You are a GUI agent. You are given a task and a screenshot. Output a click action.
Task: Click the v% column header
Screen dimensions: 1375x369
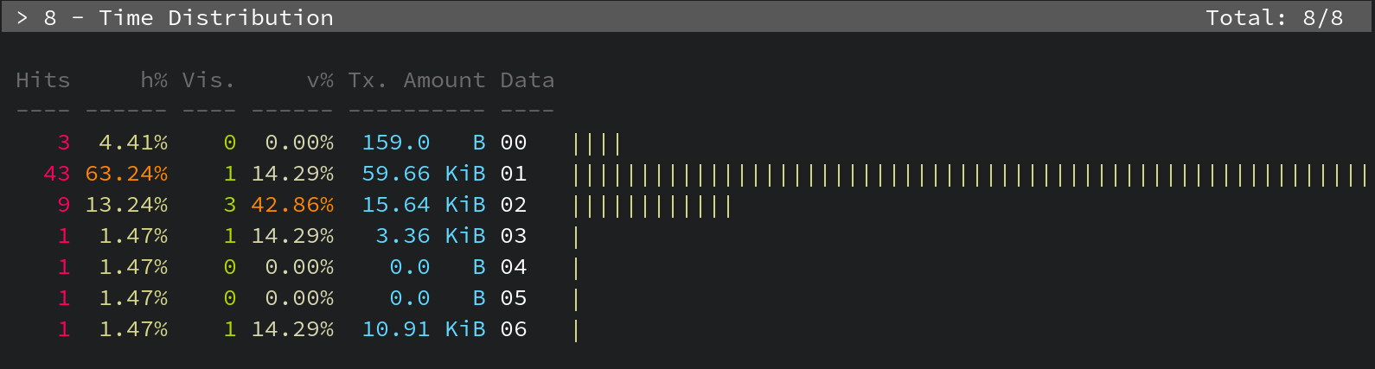(320, 80)
